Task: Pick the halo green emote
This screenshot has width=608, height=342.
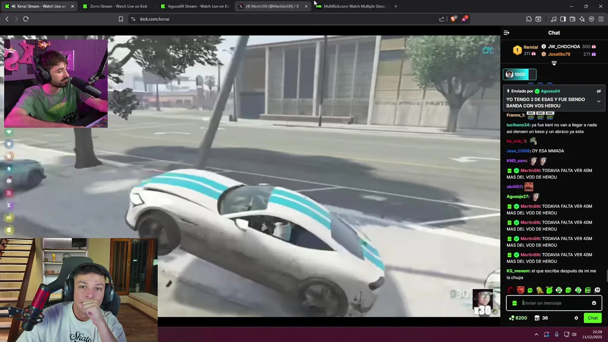Action: (x=549, y=290)
